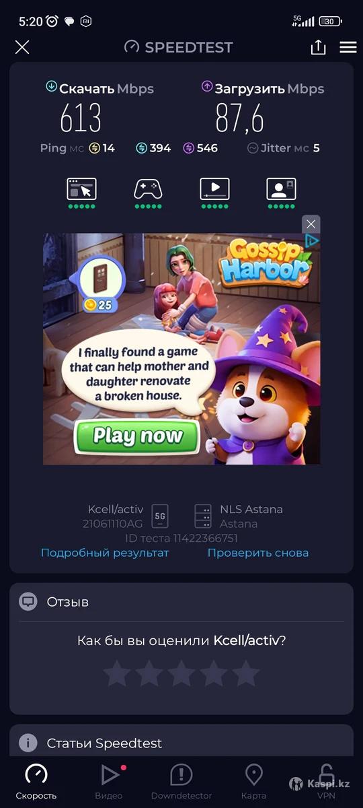Tap the video conferencing quality icon
The image size is (363, 808).
coord(281,189)
